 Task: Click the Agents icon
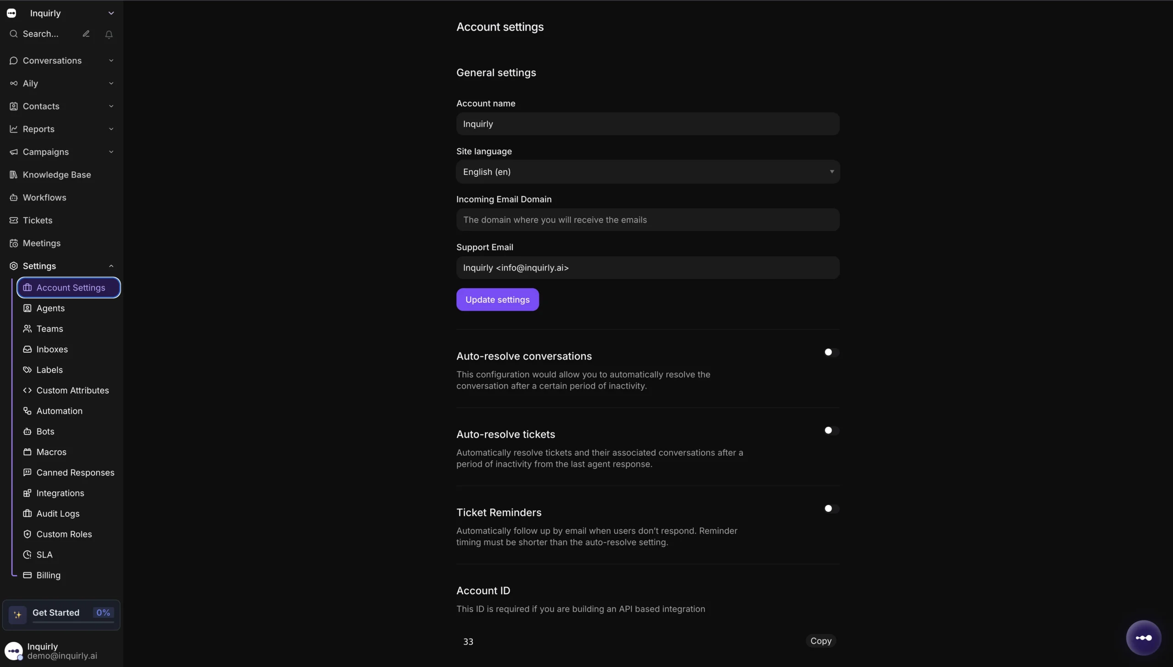(x=27, y=308)
